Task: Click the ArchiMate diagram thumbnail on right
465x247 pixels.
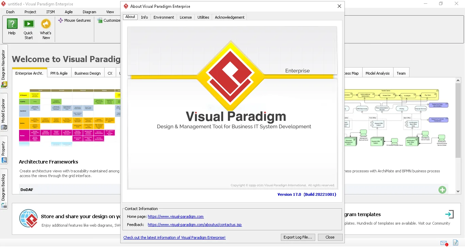Action: [x=396, y=118]
